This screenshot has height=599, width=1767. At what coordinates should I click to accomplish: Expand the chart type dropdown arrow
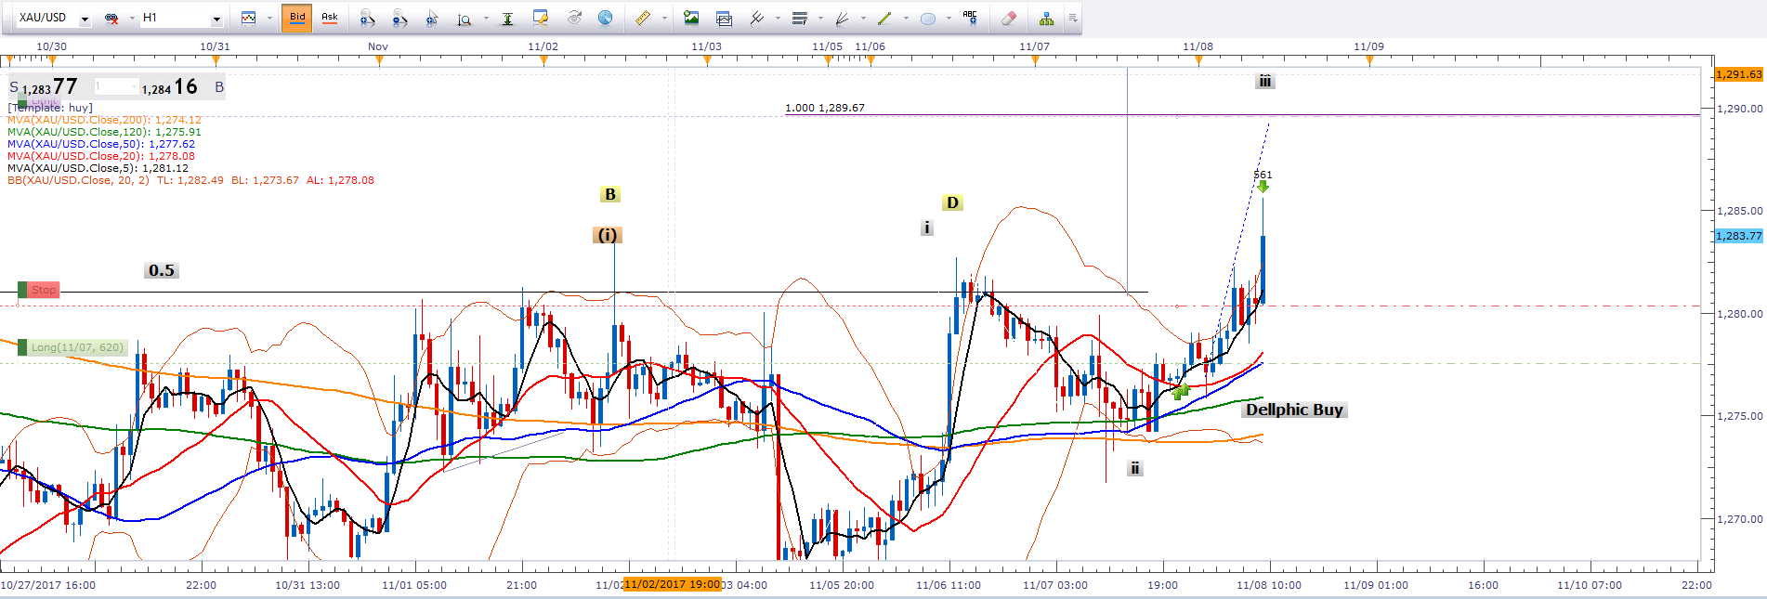click(269, 18)
